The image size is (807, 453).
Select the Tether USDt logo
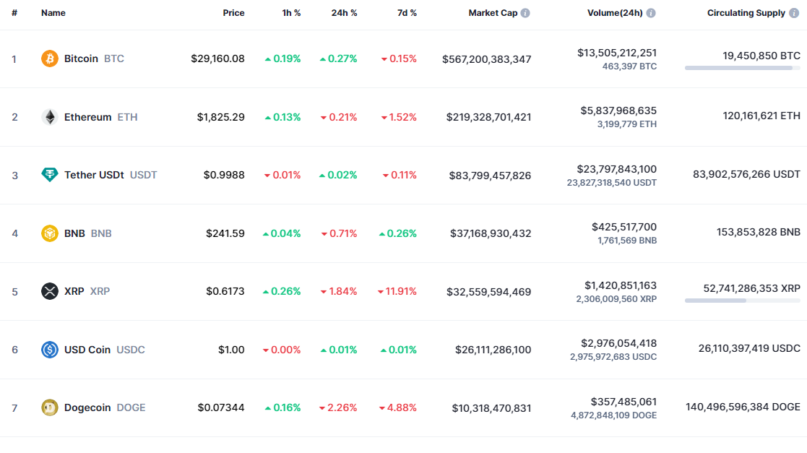48,175
